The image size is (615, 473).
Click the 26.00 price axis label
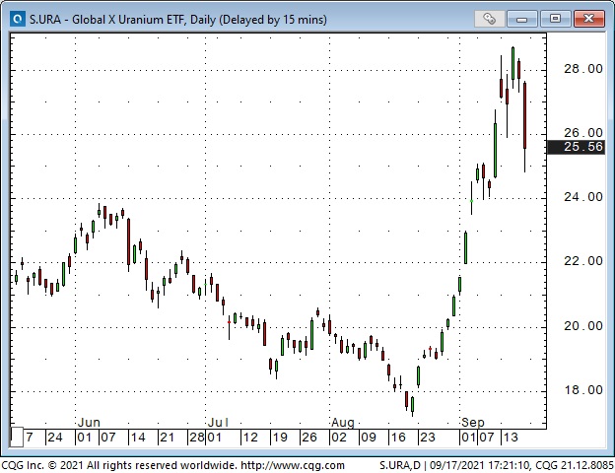click(582, 133)
